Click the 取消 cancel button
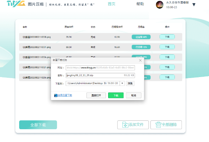 [134, 95]
